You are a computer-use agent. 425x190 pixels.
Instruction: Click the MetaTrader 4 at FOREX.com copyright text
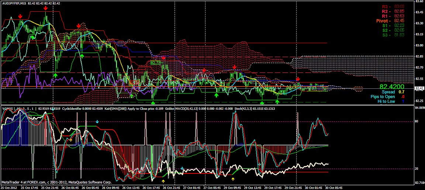(x=49, y=182)
